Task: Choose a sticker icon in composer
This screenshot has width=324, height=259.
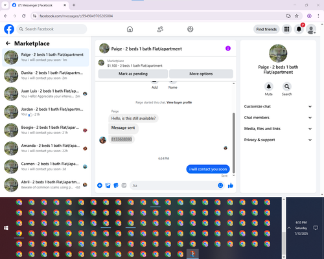Action: click(x=116, y=185)
